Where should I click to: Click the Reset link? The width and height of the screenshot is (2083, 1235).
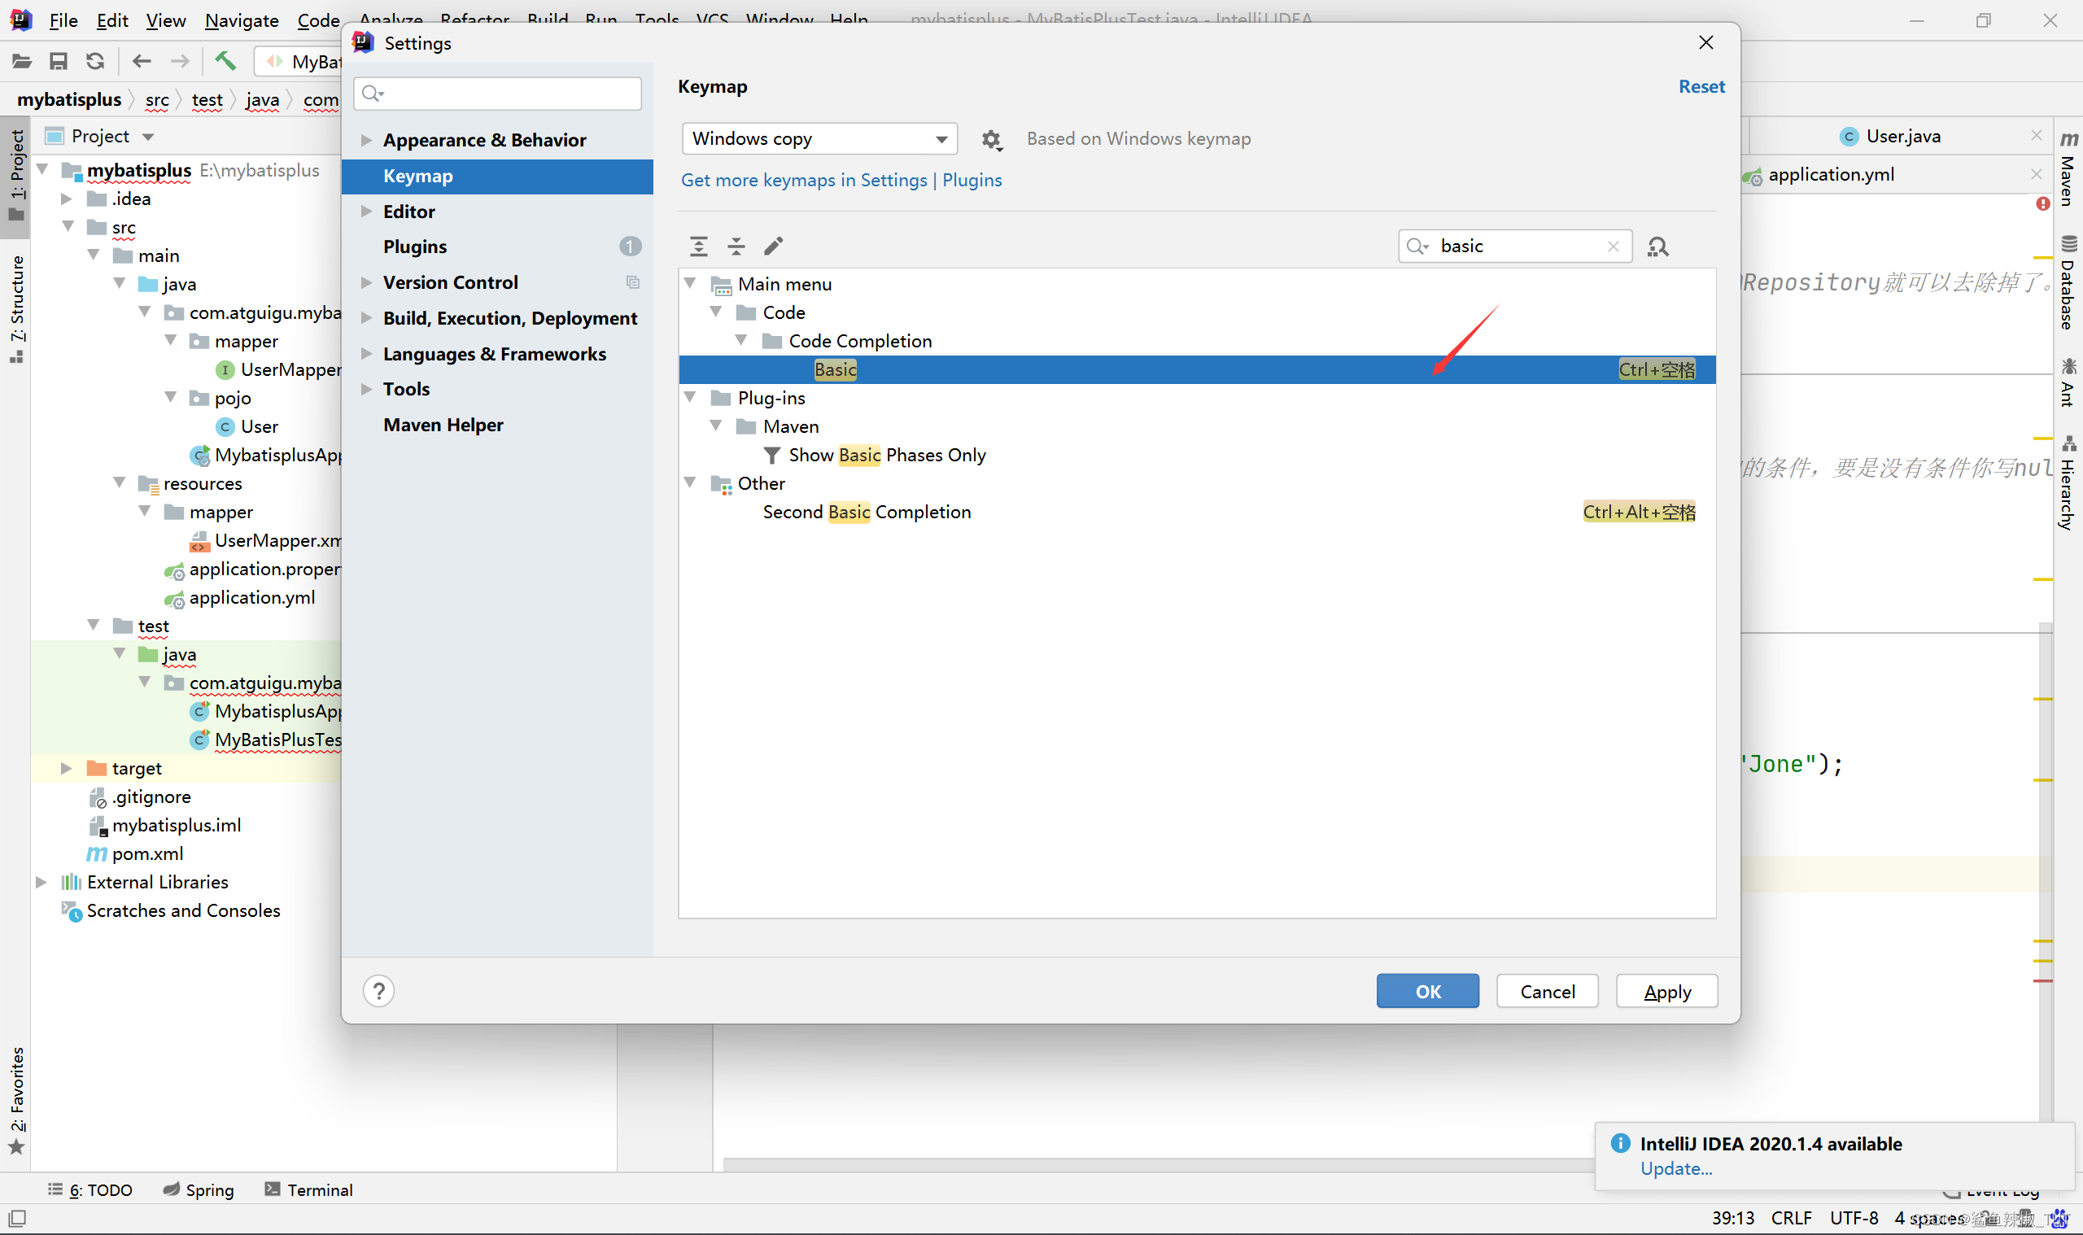pos(1701,86)
